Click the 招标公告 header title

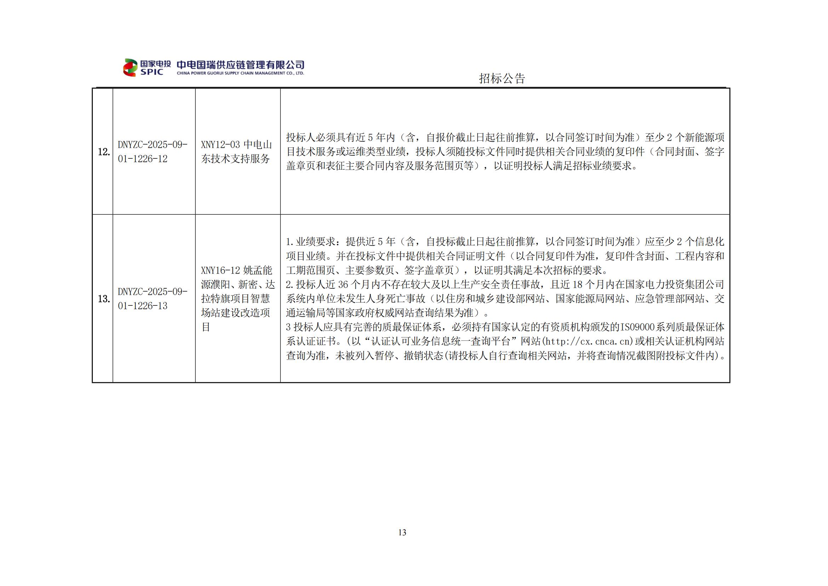[x=502, y=78]
